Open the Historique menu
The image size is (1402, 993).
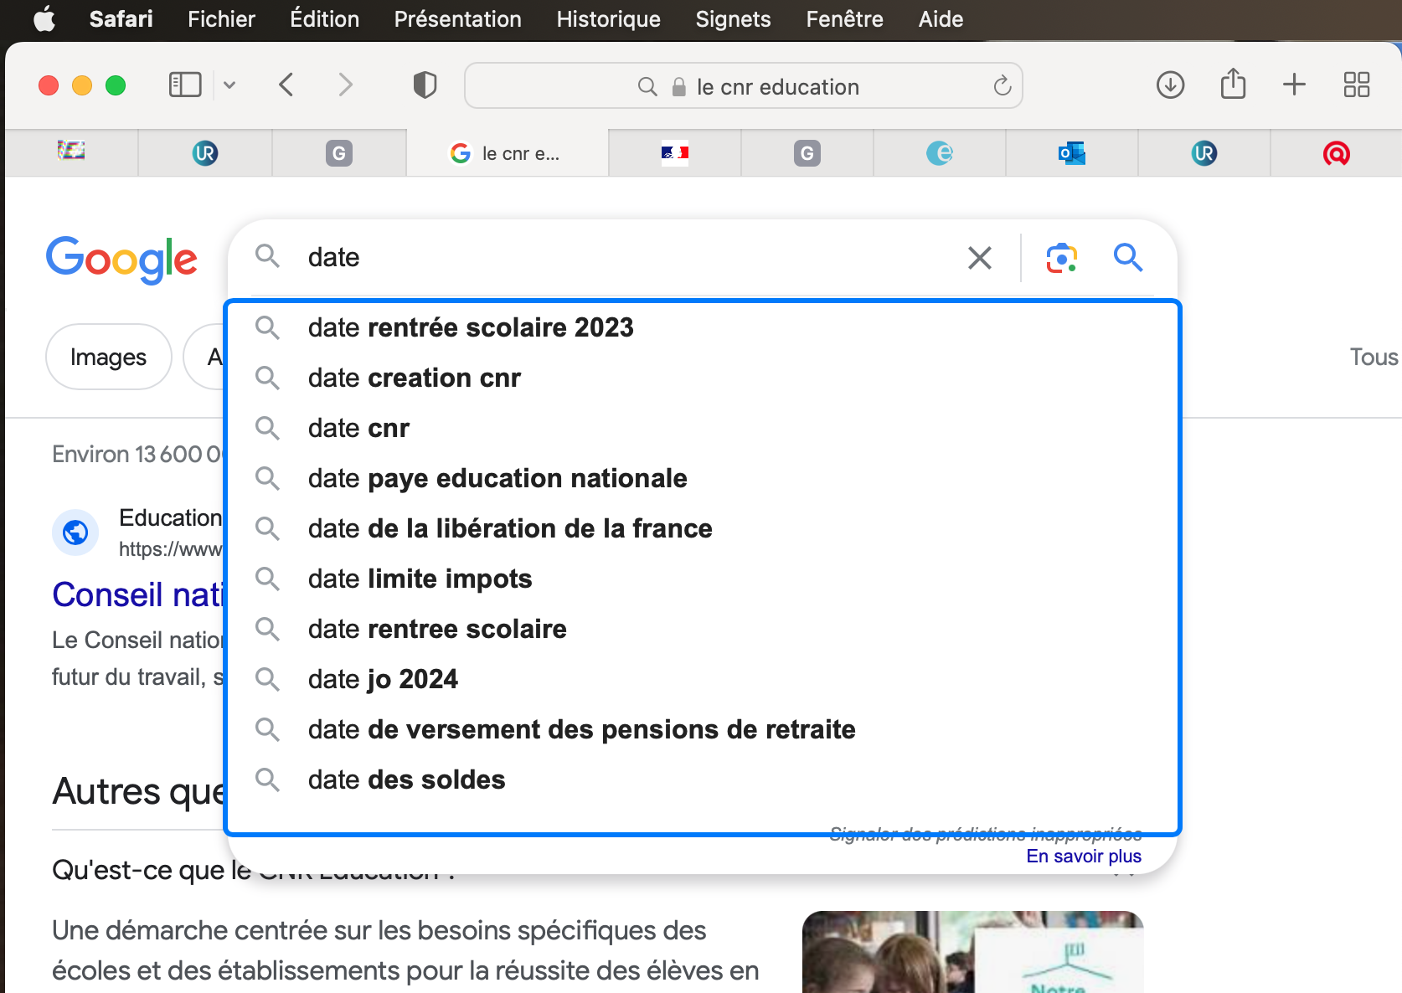tap(608, 19)
